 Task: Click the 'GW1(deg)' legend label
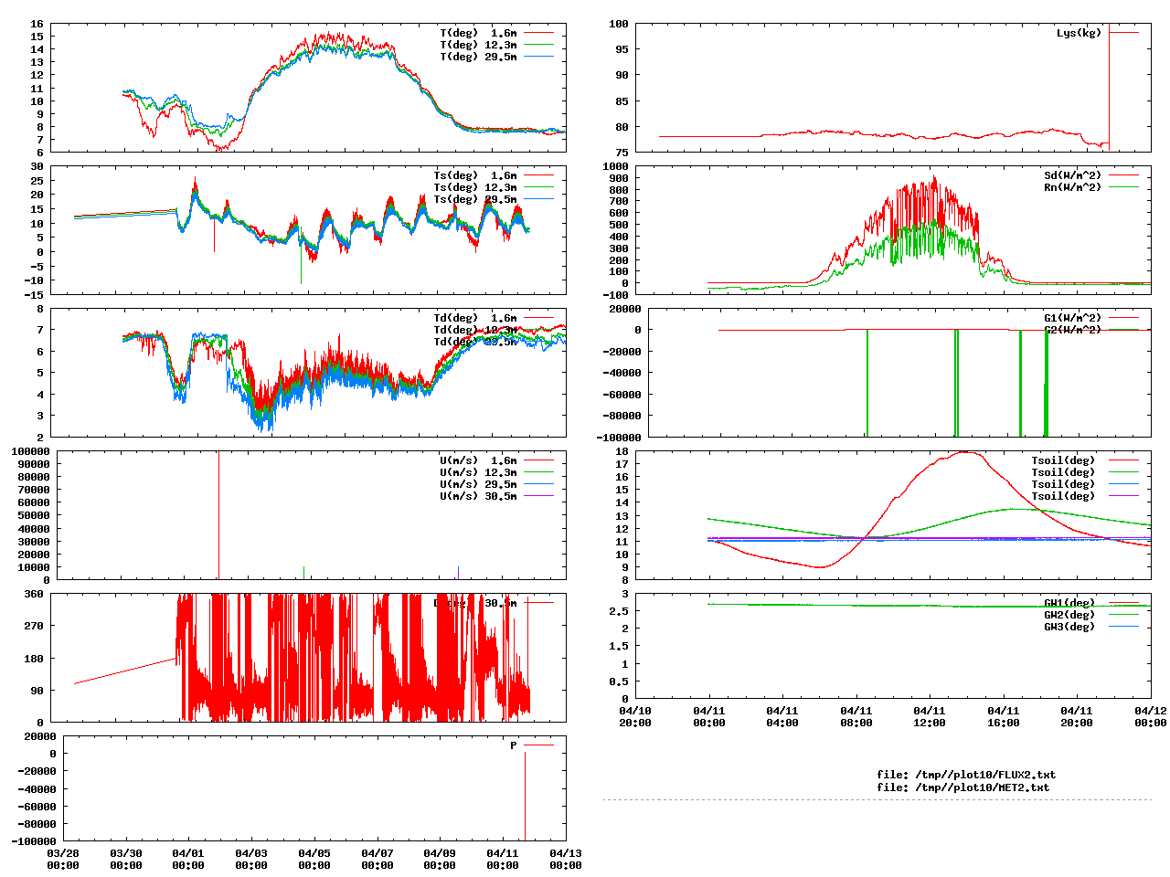1069,603
